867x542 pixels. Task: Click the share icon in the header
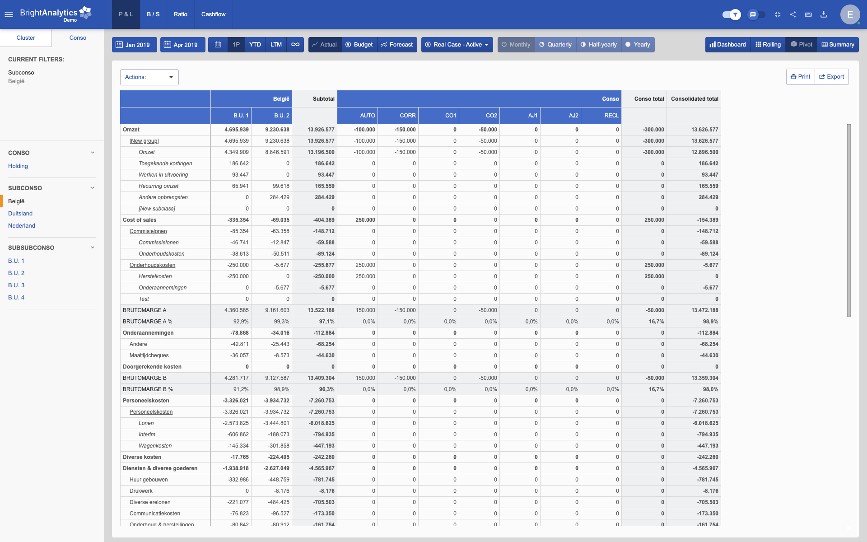pyautogui.click(x=793, y=14)
